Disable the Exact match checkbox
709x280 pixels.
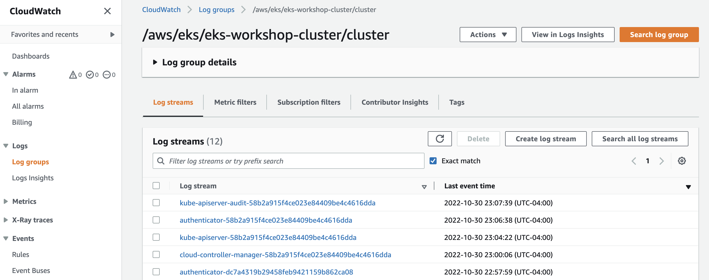tap(433, 161)
